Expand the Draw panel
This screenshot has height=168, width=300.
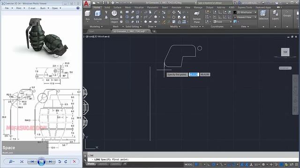coord(152,27)
